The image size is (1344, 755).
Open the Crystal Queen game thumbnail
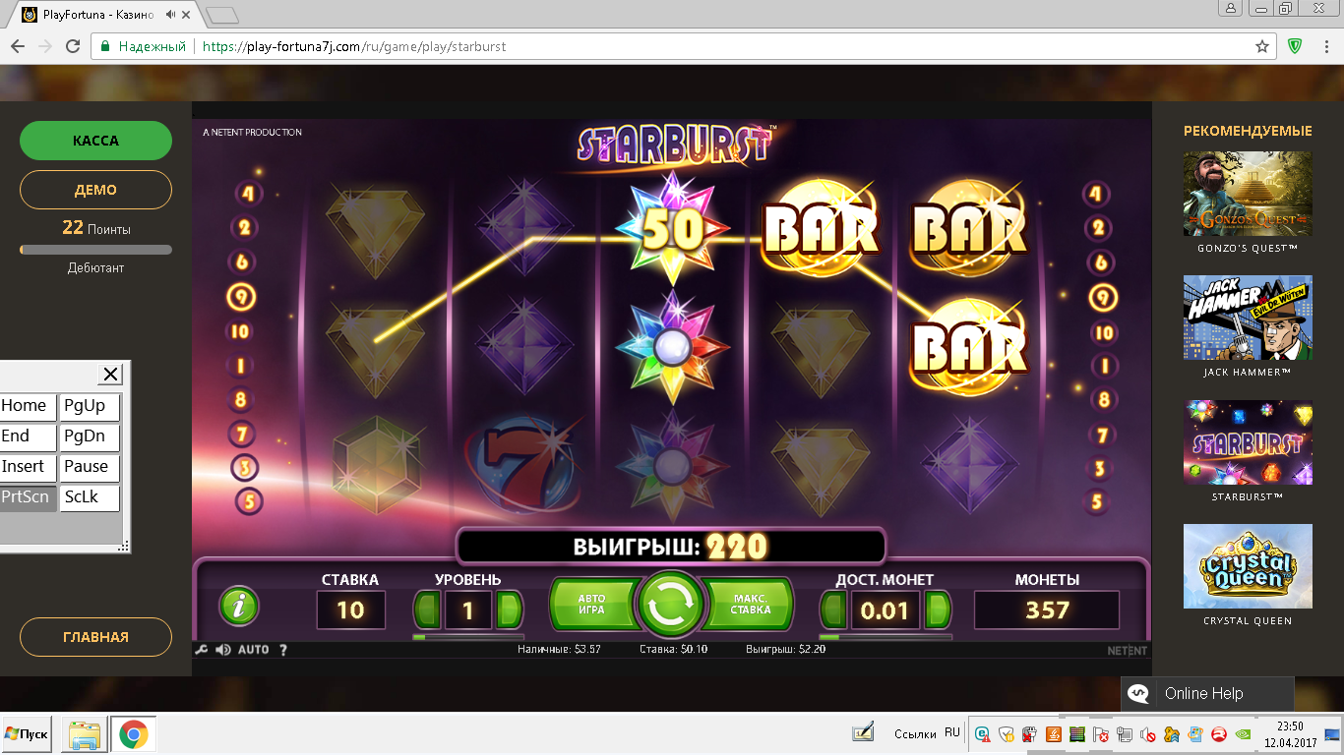click(1248, 566)
